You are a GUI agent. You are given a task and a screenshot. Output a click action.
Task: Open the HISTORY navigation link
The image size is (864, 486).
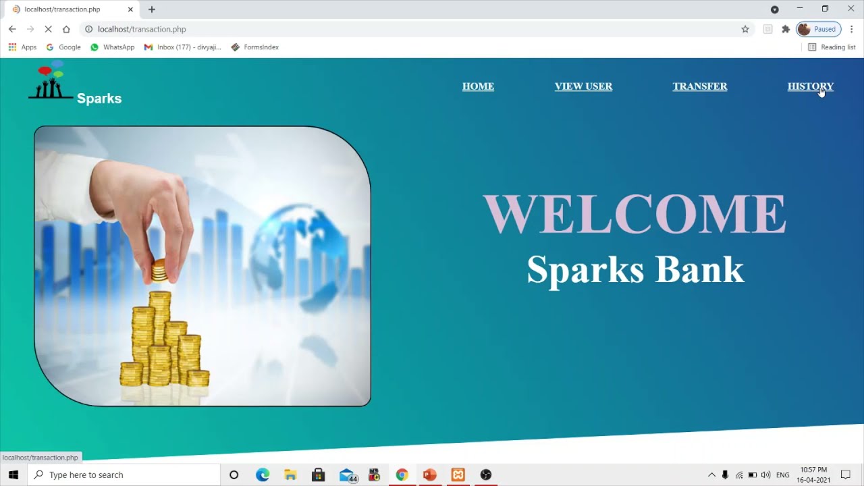coord(811,86)
